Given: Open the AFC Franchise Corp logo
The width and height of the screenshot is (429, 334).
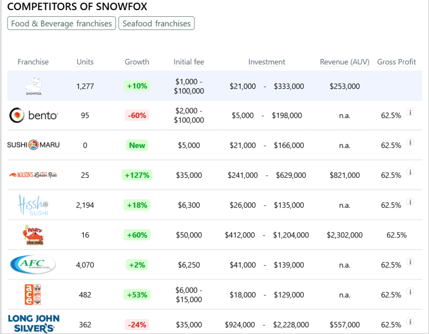Looking at the screenshot, I should tap(33, 264).
